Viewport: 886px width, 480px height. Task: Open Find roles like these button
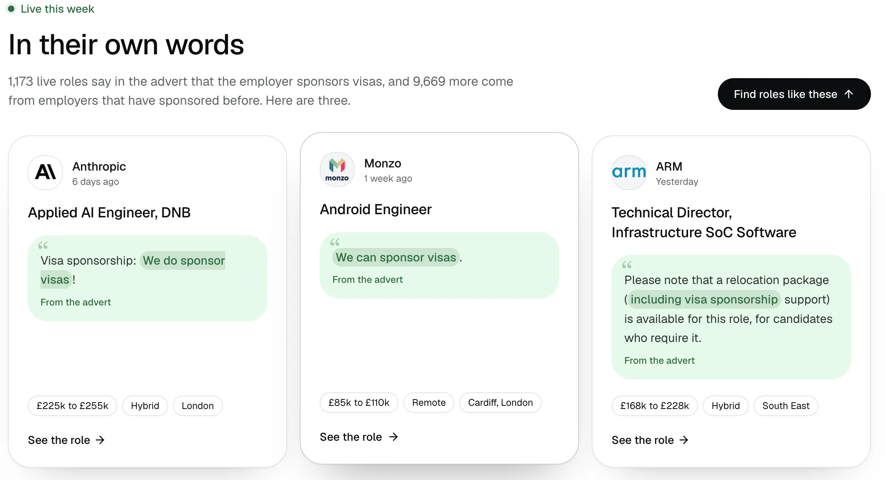coord(794,94)
